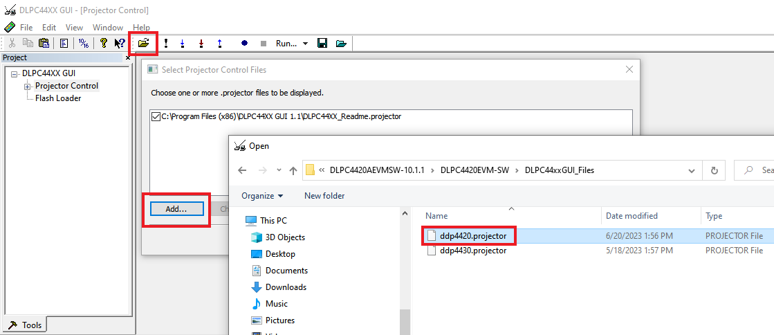Open help with the yellow question mark icon

pyautogui.click(x=103, y=44)
